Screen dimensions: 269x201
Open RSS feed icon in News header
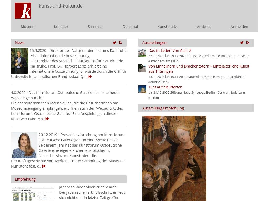point(120,43)
